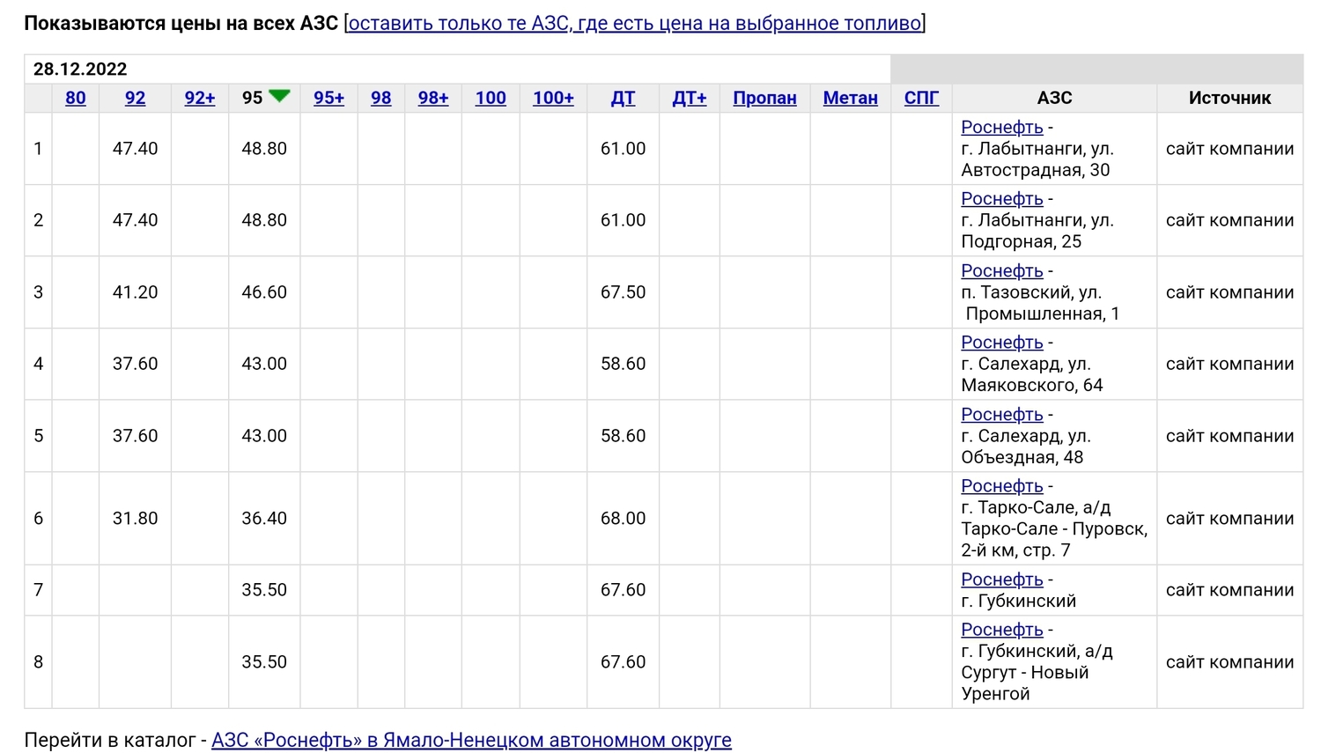Sort by the 95+ column header
This screenshot has height=753, width=1321.
click(329, 98)
